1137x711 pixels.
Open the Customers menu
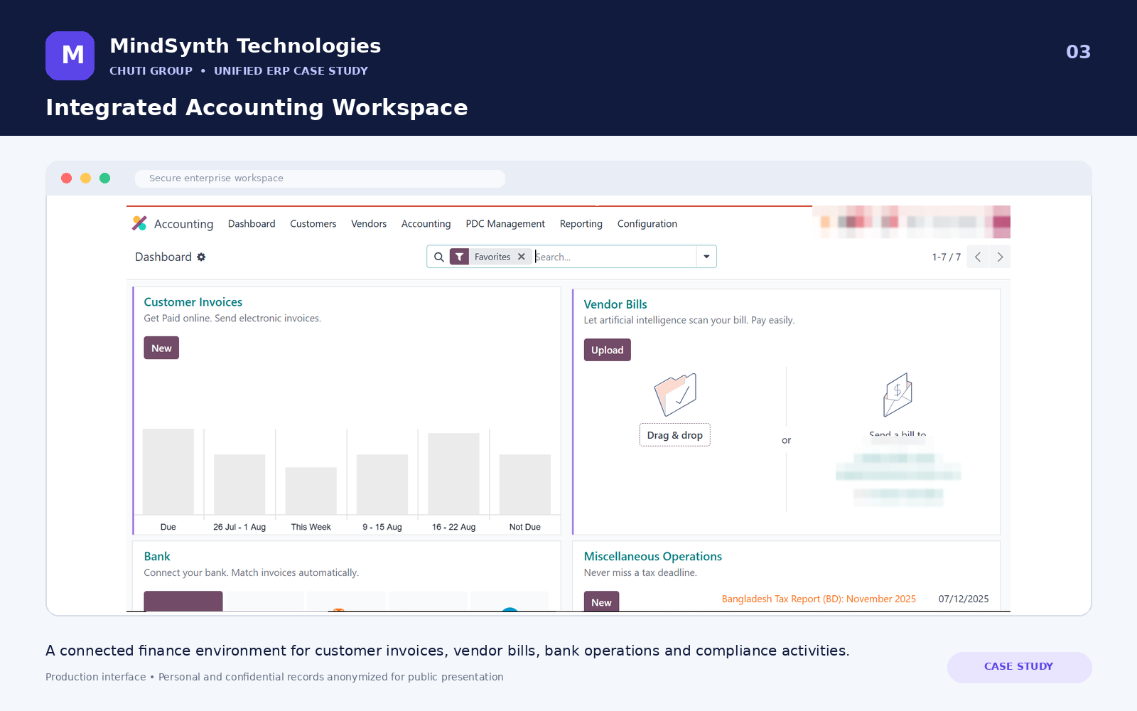[313, 223]
